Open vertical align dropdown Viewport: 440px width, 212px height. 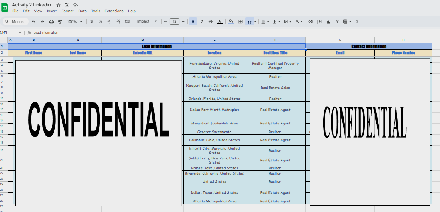[x=276, y=22]
